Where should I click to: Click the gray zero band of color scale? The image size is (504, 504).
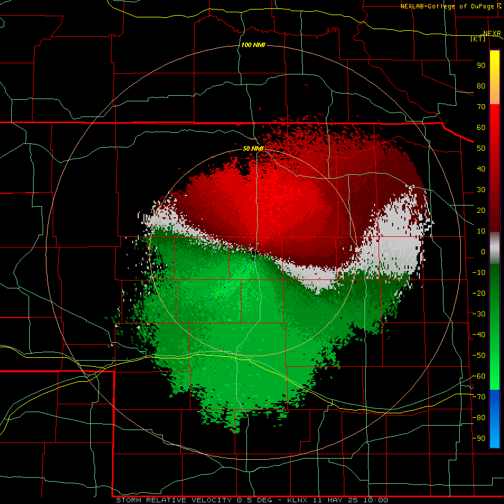[494, 248]
